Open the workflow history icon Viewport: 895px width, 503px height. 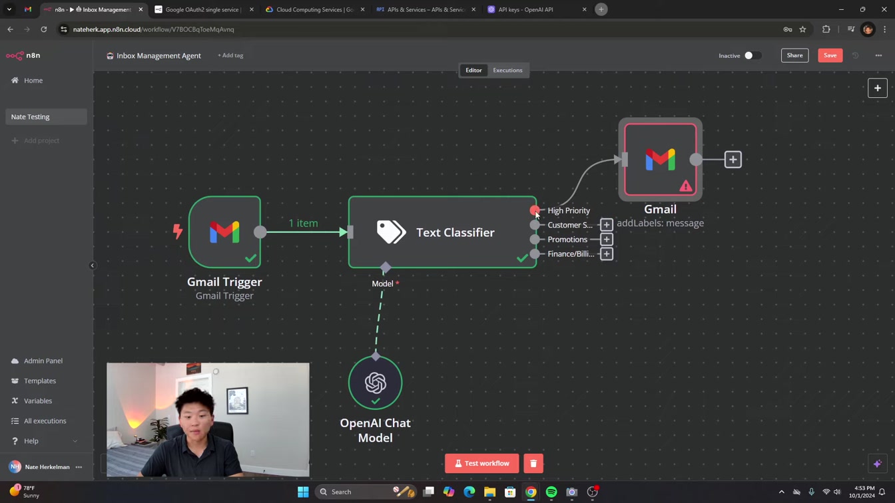click(856, 55)
